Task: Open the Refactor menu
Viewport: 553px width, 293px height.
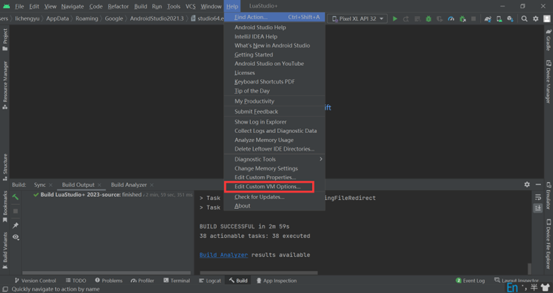Action: (118, 7)
